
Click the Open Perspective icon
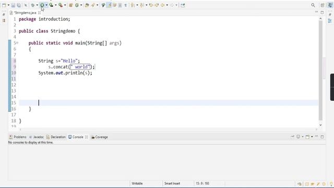click(323, 5)
